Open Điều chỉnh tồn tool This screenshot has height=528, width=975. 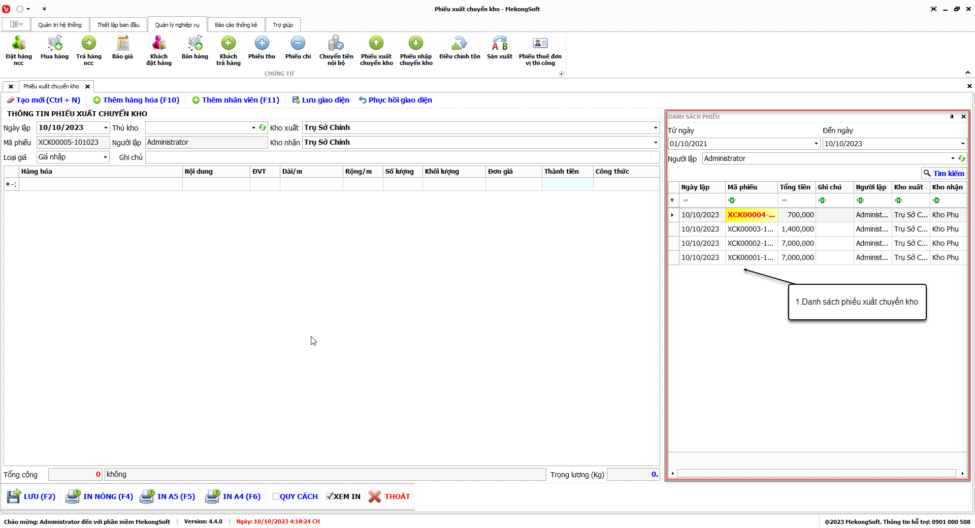point(460,49)
